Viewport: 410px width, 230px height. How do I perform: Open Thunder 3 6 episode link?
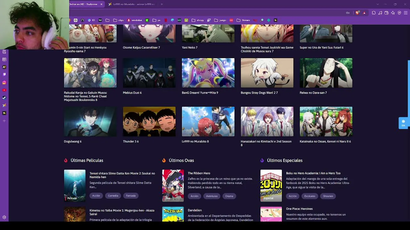[x=131, y=141]
